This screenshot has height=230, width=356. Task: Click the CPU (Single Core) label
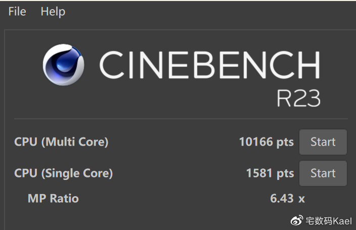pyautogui.click(x=64, y=173)
